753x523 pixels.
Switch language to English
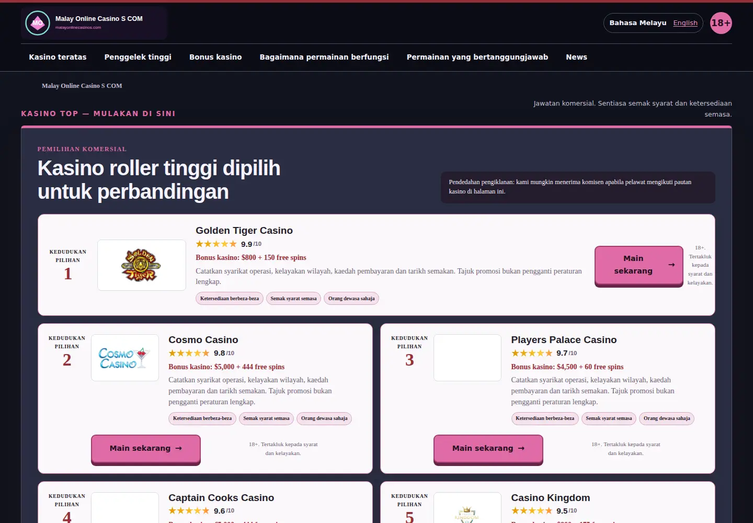tap(685, 23)
